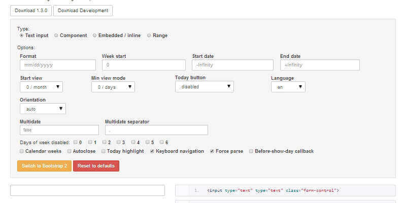The width and height of the screenshot is (406, 203).
Task: Open the Start view dropdown
Action: 41,87
